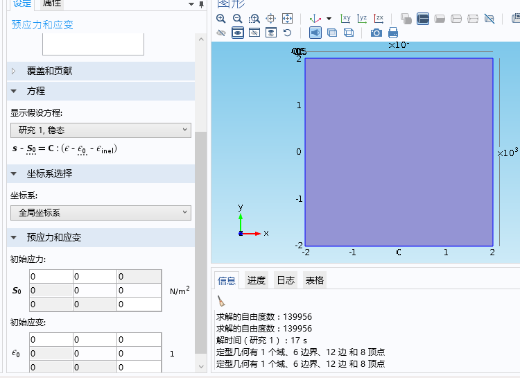Screen dimensions: 520x378
Task: Click the 显示假设方程 label
Action: (36, 113)
